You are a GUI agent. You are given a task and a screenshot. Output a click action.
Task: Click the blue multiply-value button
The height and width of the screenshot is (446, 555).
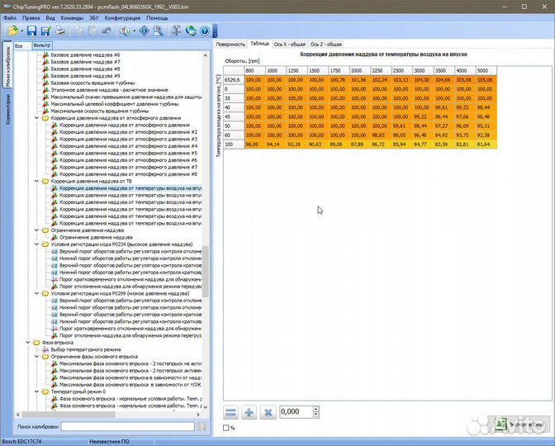(267, 412)
